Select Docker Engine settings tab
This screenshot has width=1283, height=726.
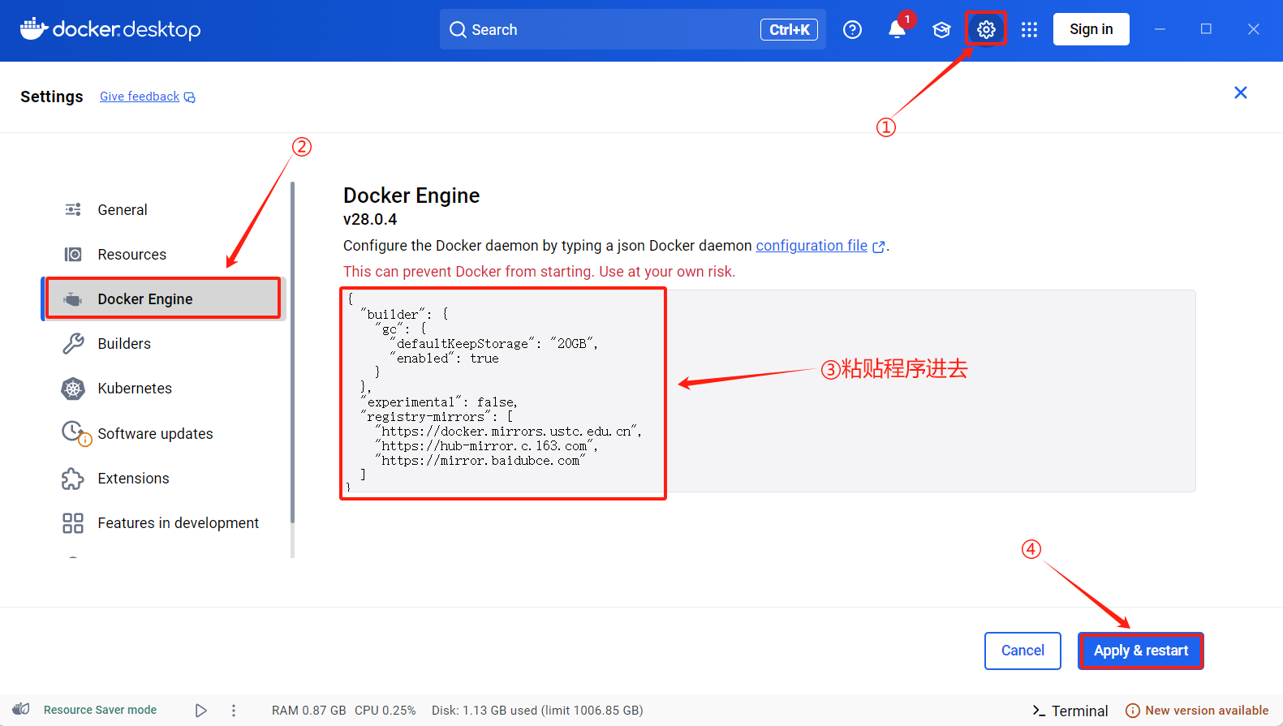pos(165,299)
